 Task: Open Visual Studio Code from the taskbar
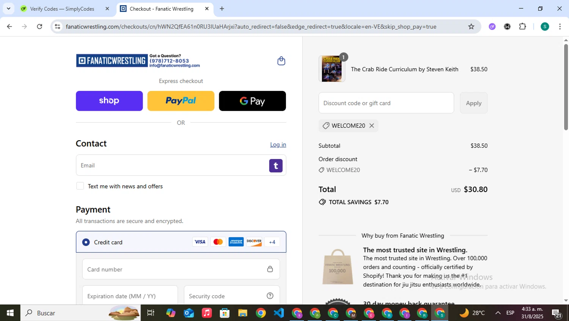[279, 313]
